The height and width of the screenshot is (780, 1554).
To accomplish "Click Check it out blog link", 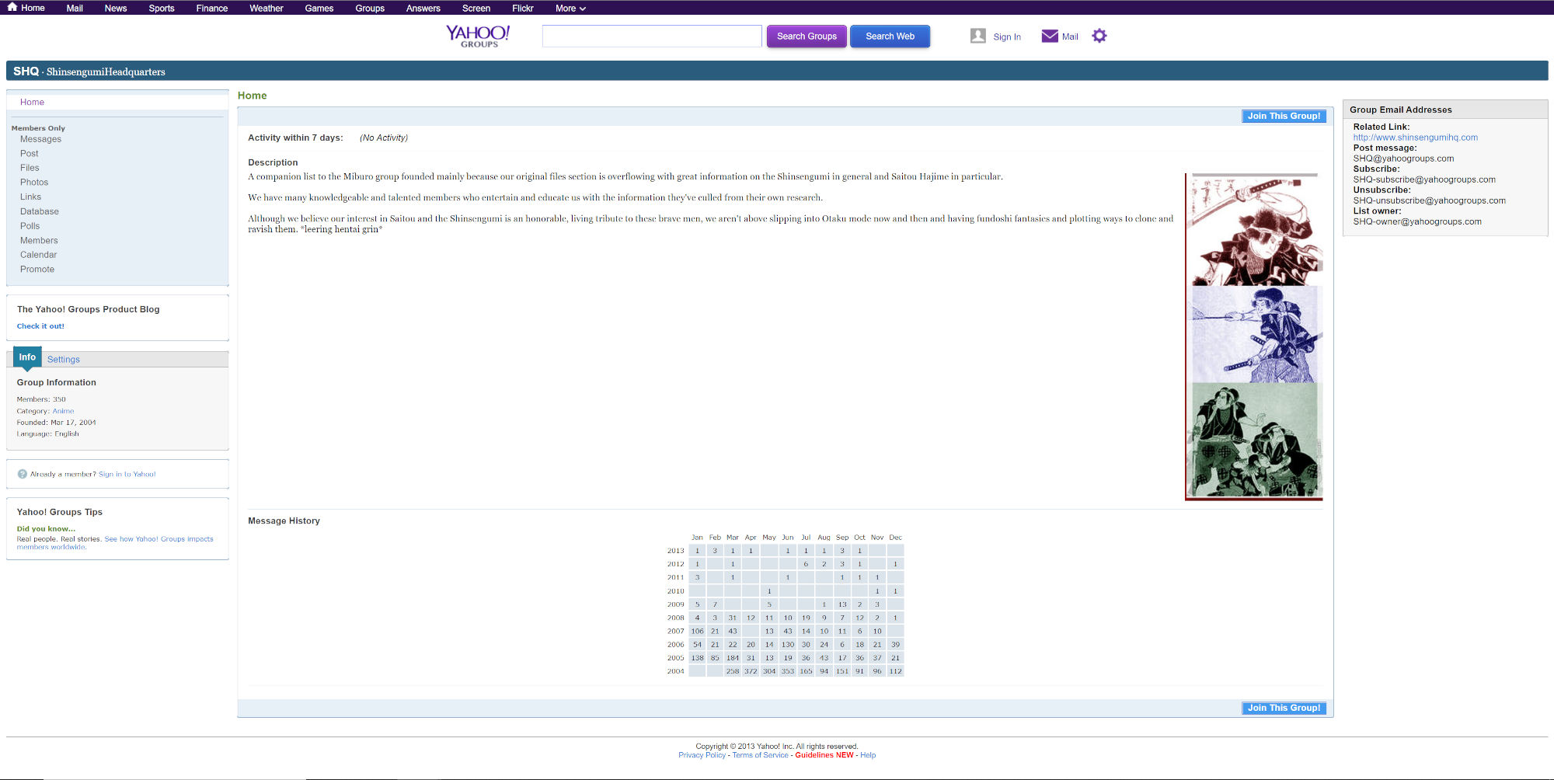I will pos(40,326).
